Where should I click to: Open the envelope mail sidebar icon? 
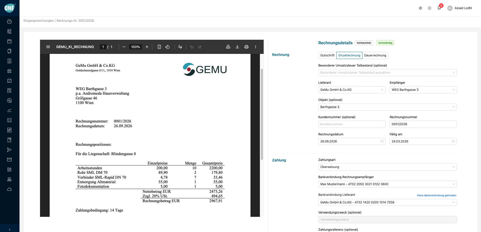9,160
